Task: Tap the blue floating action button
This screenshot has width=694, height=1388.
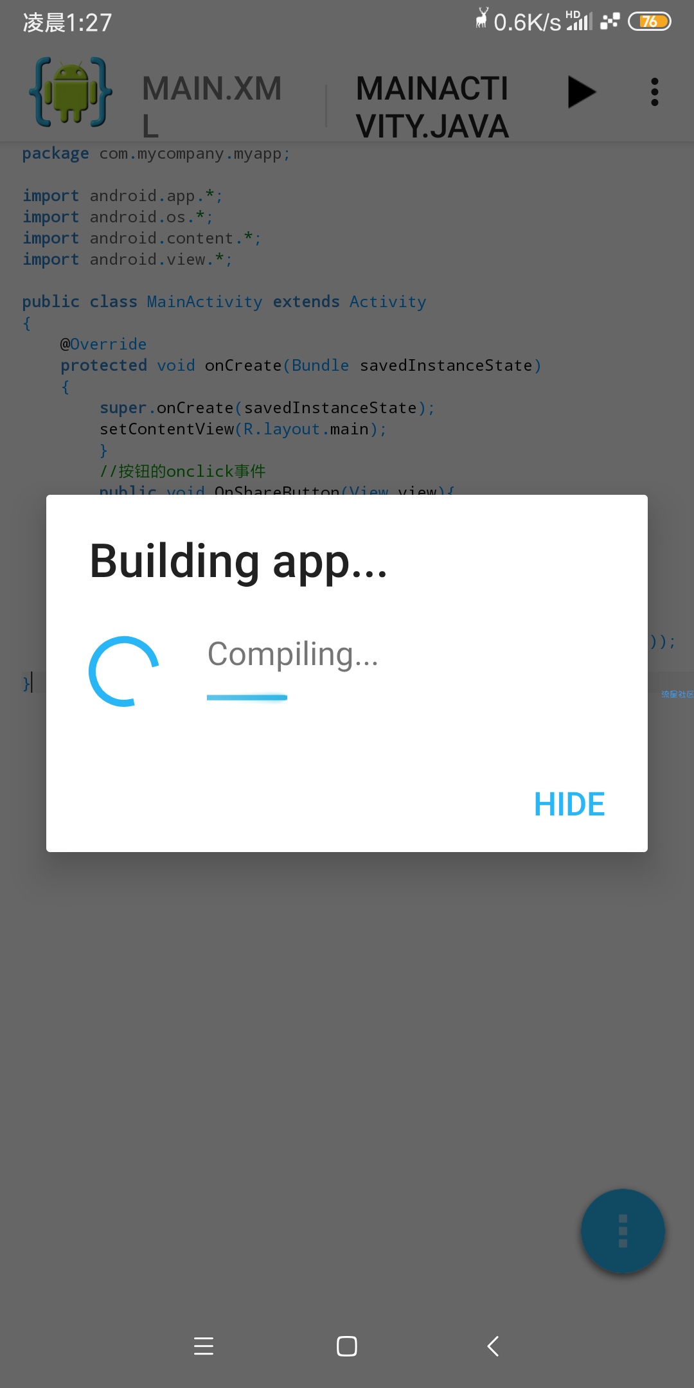Action: [623, 1231]
